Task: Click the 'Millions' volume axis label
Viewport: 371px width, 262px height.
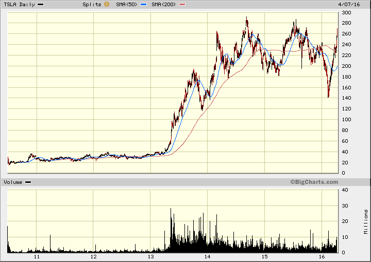Action: 366,222
